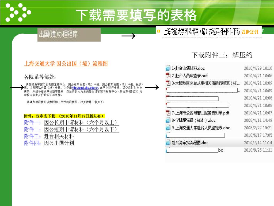The height and width of the screenshot is (206, 274).
Task: Click Word icon of 8-学院承诺函(样本).doc
Action: [x=168, y=120]
